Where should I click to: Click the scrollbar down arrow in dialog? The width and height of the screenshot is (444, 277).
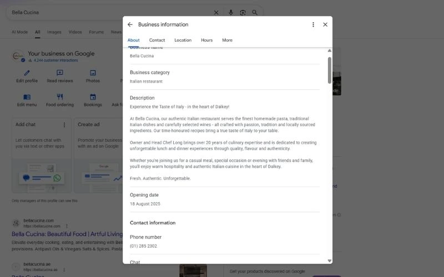coord(329,260)
